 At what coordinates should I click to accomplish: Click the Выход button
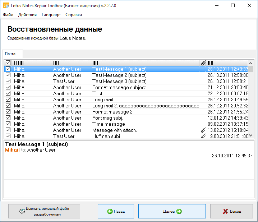(x=231, y=211)
